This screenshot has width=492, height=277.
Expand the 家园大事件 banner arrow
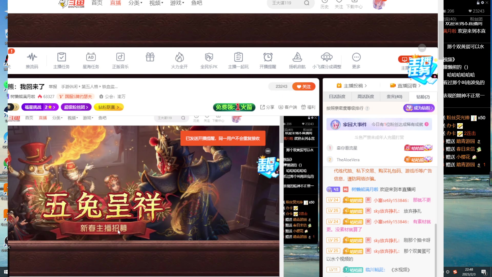[x=426, y=124]
